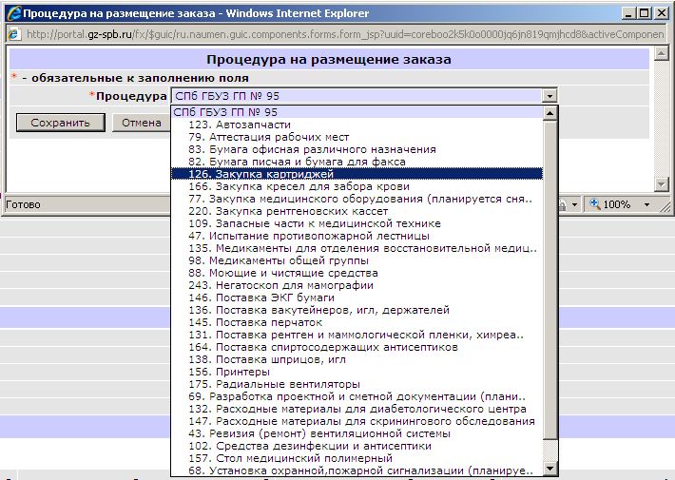Click the page scrollbar down arrow
The image size is (675, 480).
(661, 184)
